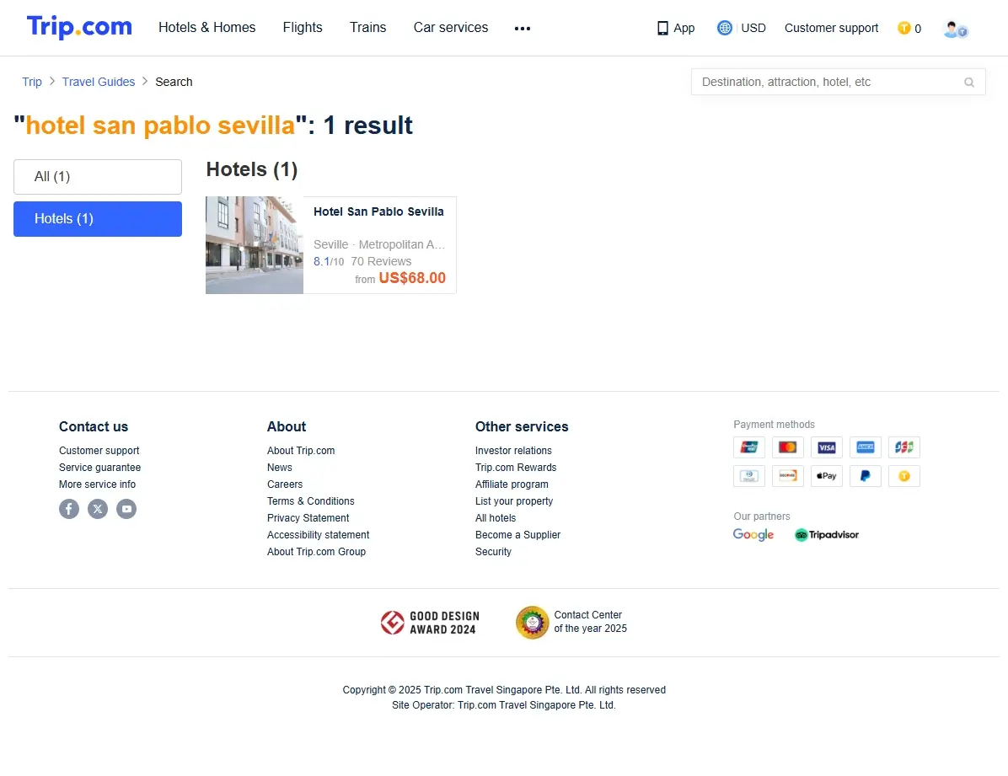1008x776 pixels.
Task: Open the X (Twitter) social icon
Action: 98,509
